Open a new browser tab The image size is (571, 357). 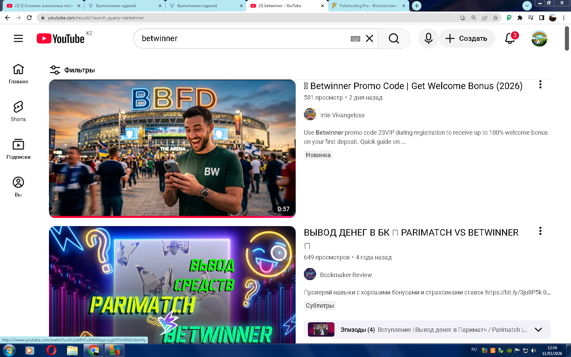point(417,6)
